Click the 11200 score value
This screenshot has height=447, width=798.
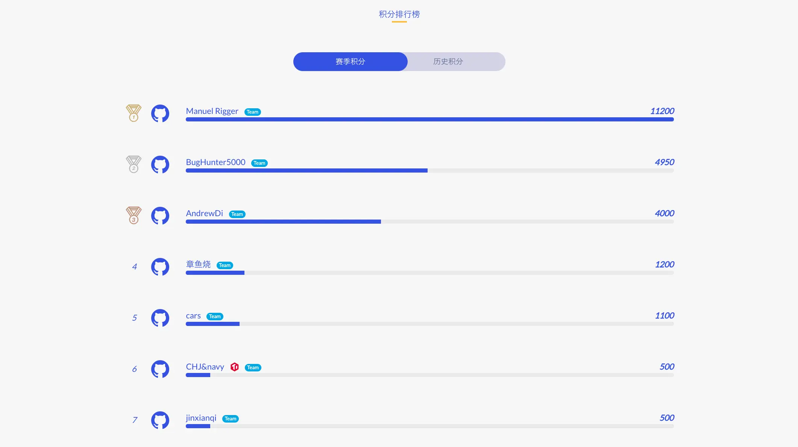coord(662,111)
